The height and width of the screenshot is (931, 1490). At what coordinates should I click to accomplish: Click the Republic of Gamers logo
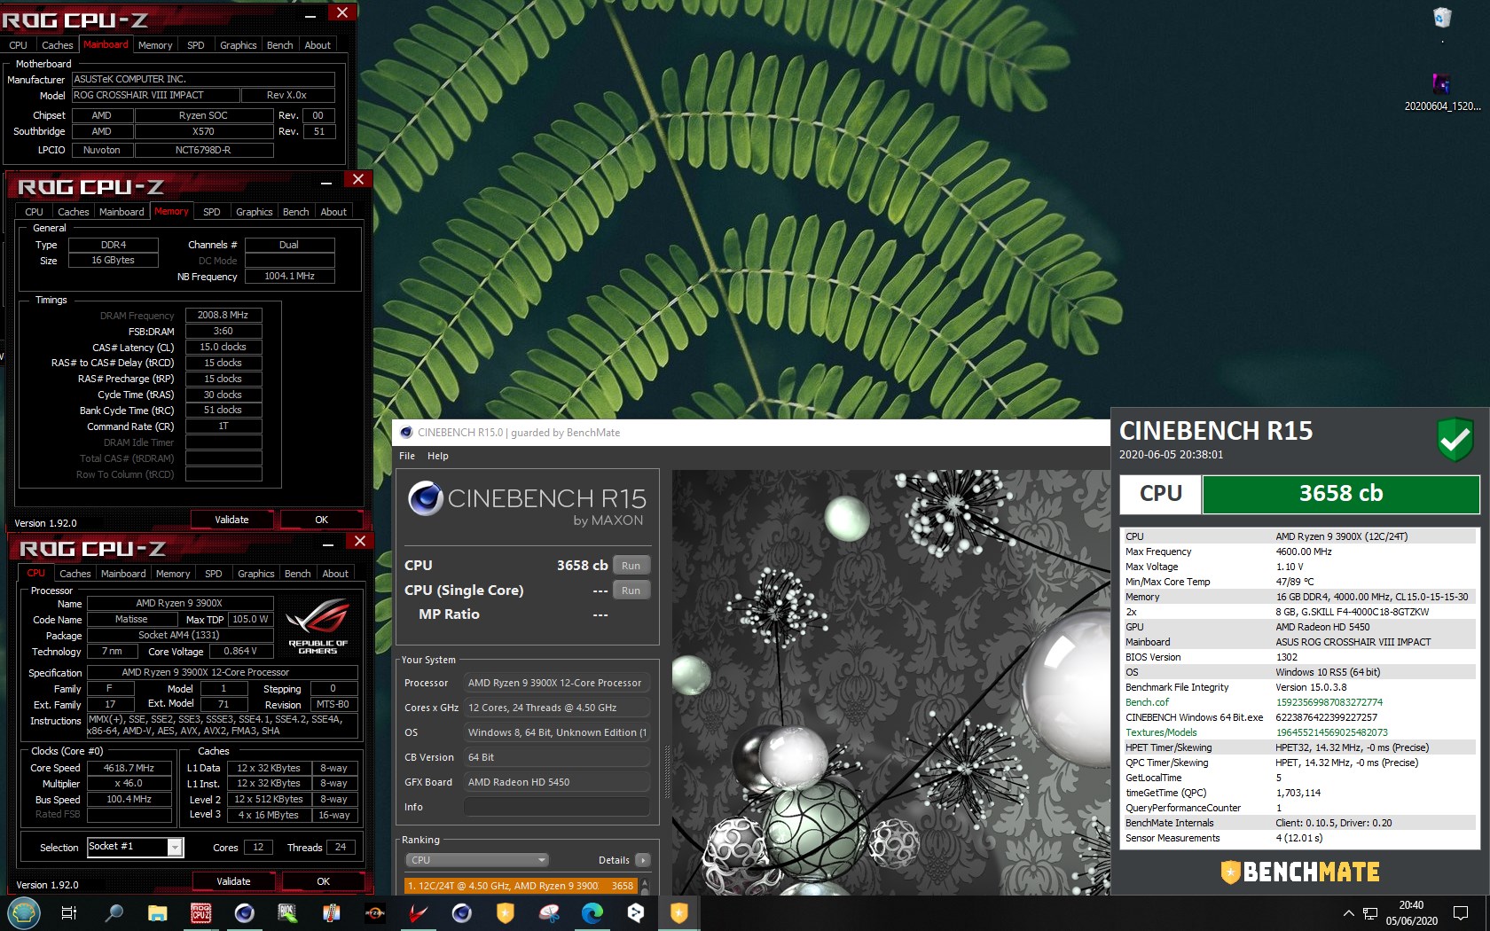tap(318, 625)
